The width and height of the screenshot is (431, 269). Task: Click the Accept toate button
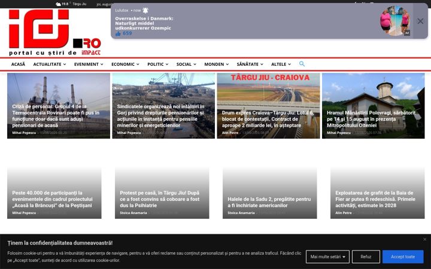pos(403,256)
